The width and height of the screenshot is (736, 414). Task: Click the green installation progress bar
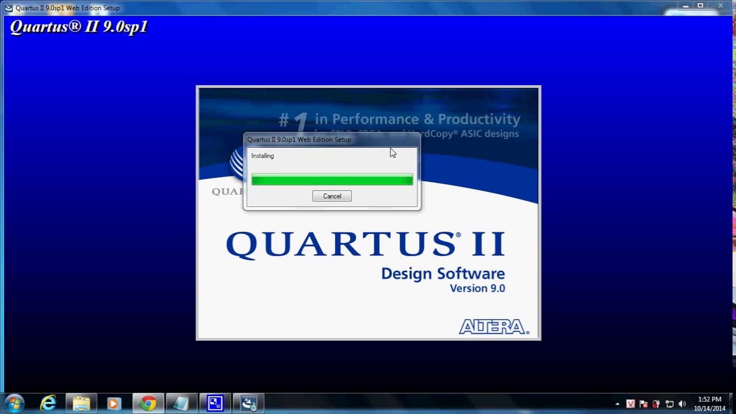click(x=332, y=181)
